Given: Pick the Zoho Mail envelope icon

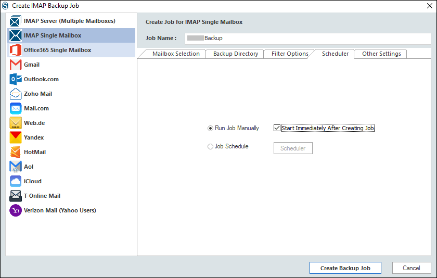Looking at the screenshot, I should [15, 94].
